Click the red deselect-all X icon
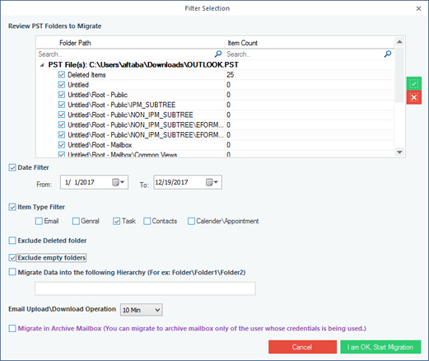 pos(414,97)
